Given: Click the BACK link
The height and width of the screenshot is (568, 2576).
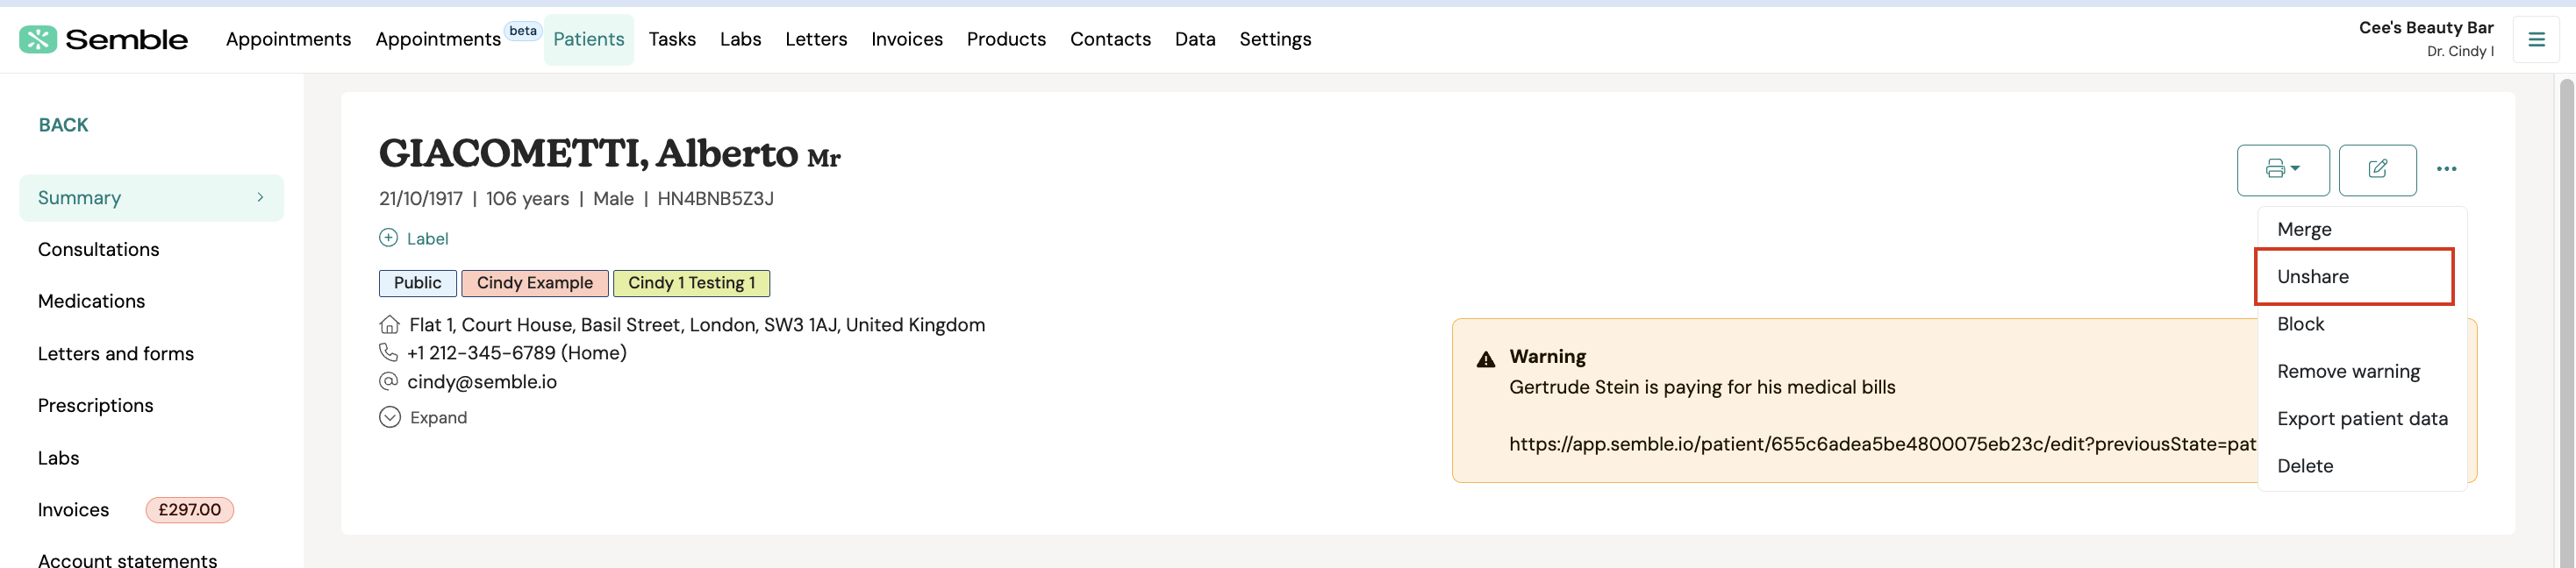Looking at the screenshot, I should (x=63, y=124).
